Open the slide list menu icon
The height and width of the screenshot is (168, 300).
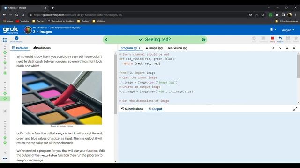(x=5, y=40)
